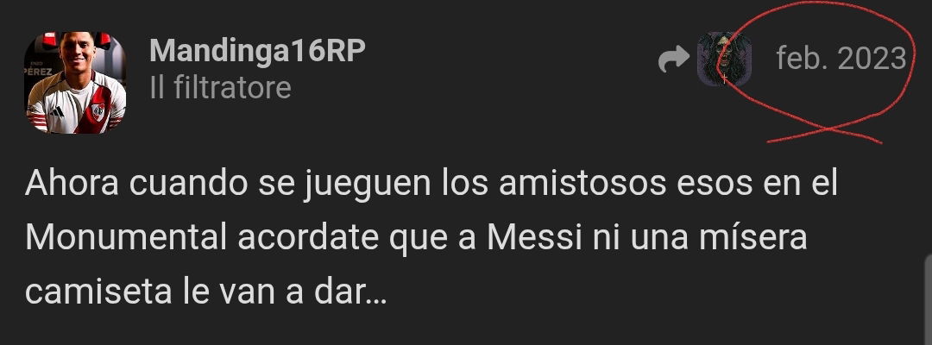
Task: Click the Adidas logo on avatar jersey
Action: tap(58, 111)
